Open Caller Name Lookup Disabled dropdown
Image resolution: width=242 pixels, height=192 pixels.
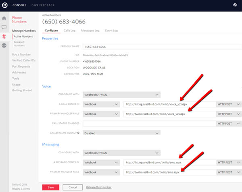[x=121, y=132]
